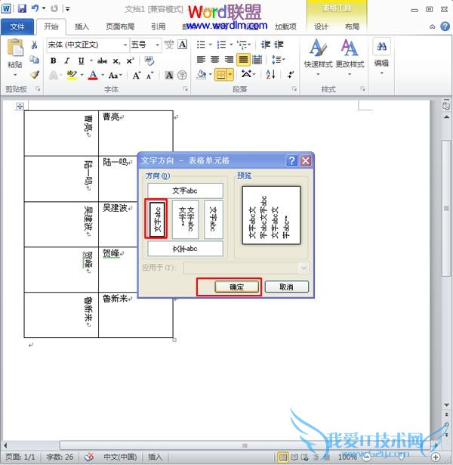The image size is (453, 465).
Task: Open the font name dropdown
Action: pos(125,45)
